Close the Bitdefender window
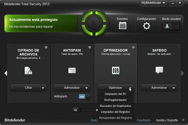Image resolution: width=188 pixels, height=125 pixels. [180, 3]
